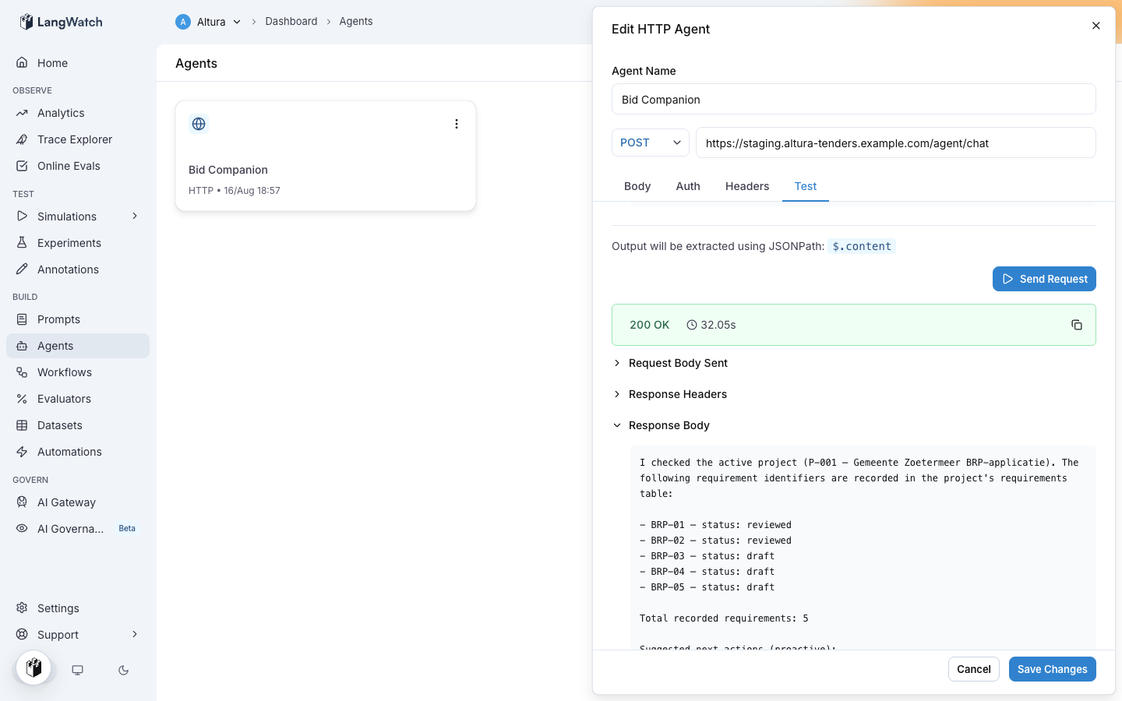Open the Automations page
This screenshot has height=701, width=1122.
click(x=78, y=452)
